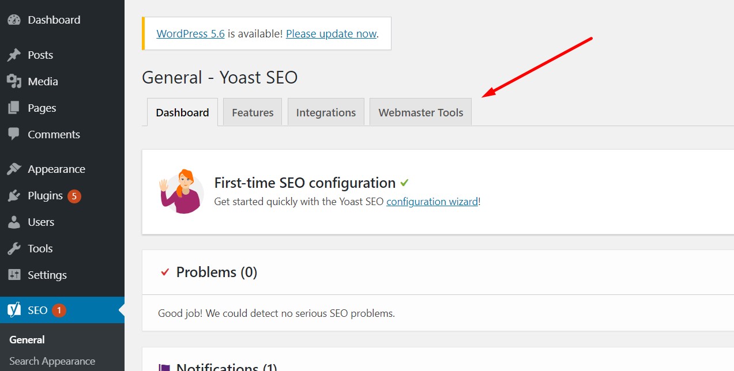Switch to the Features tab
The image size is (734, 371).
tap(252, 112)
